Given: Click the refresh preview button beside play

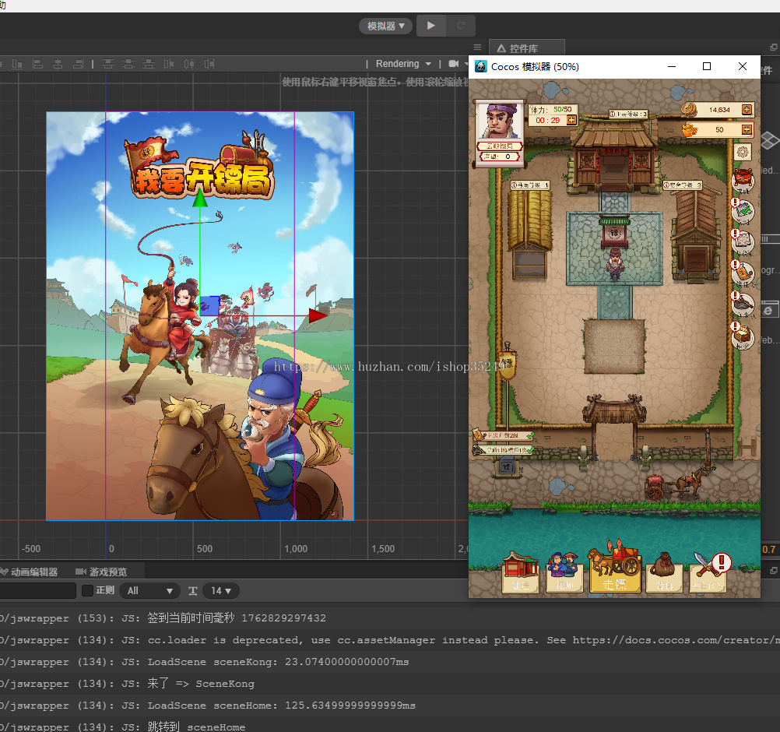Looking at the screenshot, I should pyautogui.click(x=461, y=26).
